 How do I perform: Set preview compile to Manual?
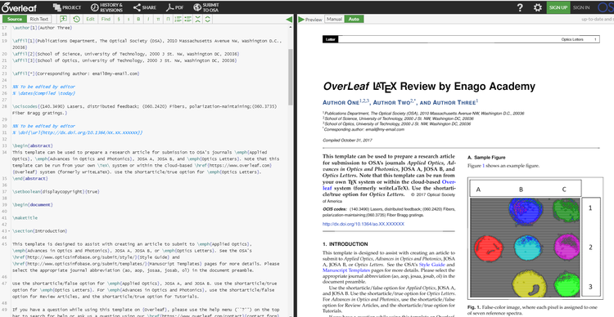334,19
